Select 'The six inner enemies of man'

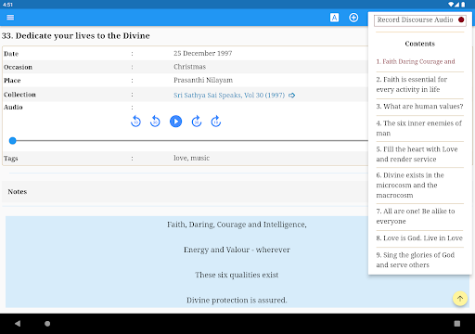419,128
